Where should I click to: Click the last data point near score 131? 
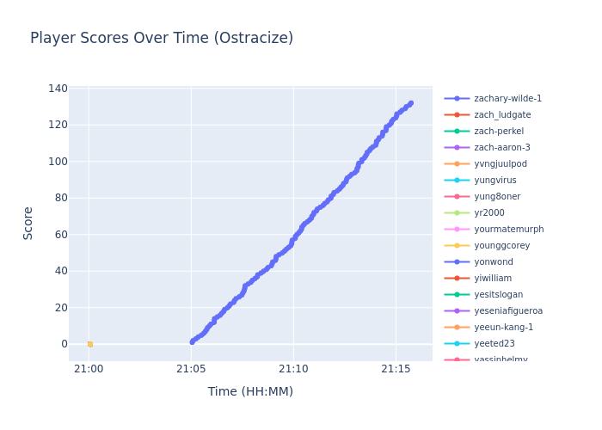pyautogui.click(x=410, y=103)
